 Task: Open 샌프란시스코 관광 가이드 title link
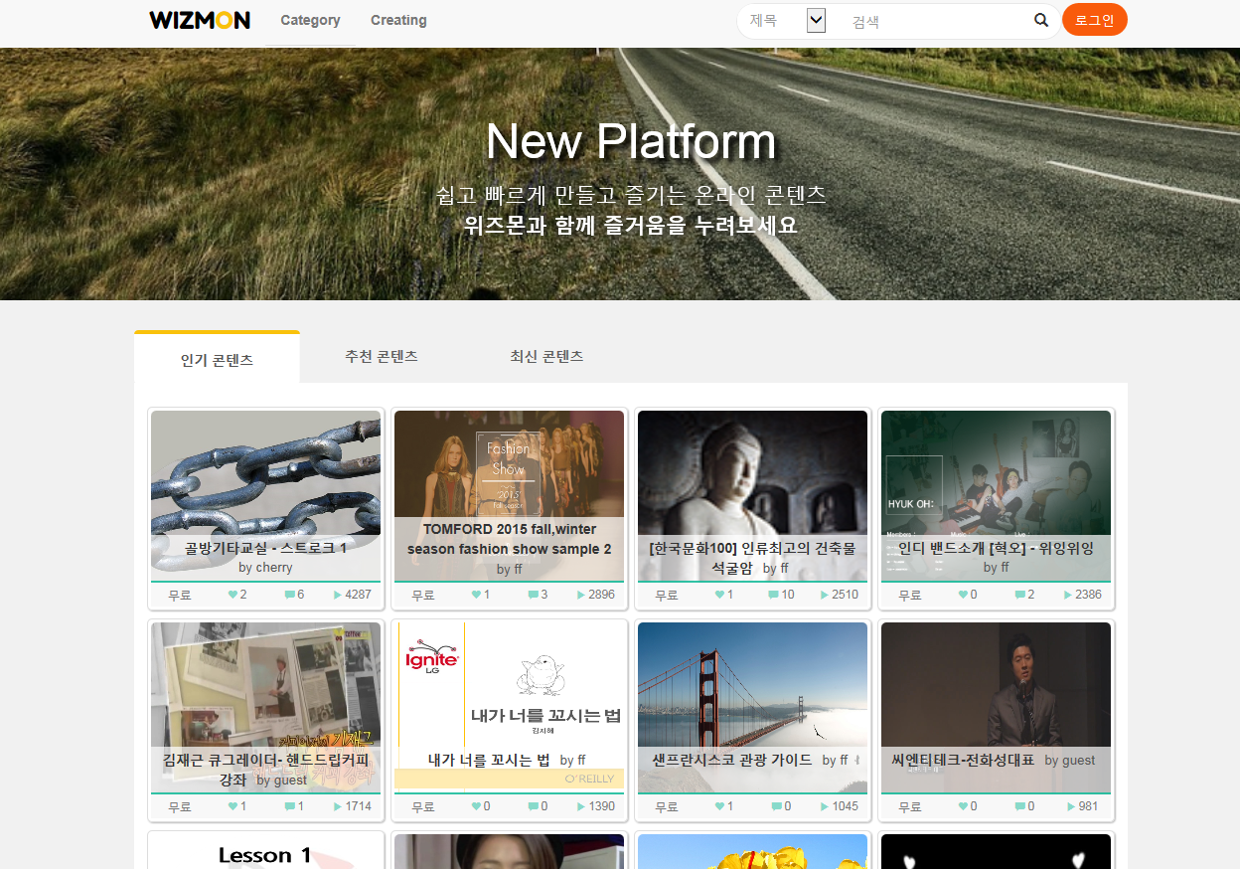click(x=732, y=760)
